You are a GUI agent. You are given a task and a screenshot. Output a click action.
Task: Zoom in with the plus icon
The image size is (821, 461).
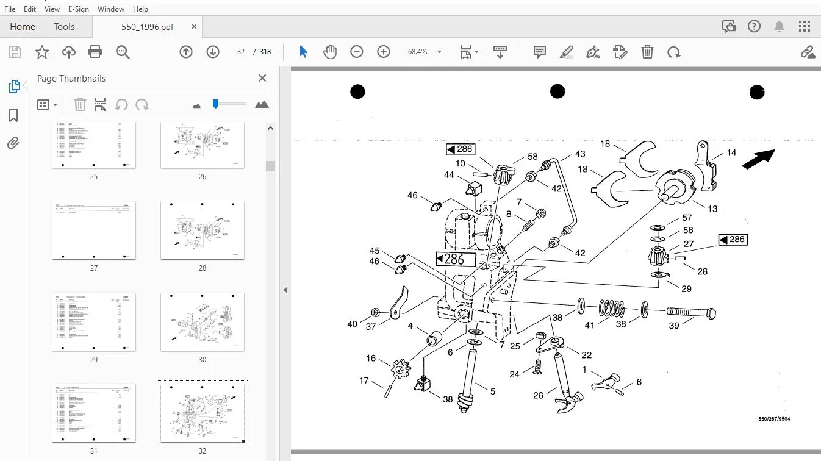[x=384, y=52]
